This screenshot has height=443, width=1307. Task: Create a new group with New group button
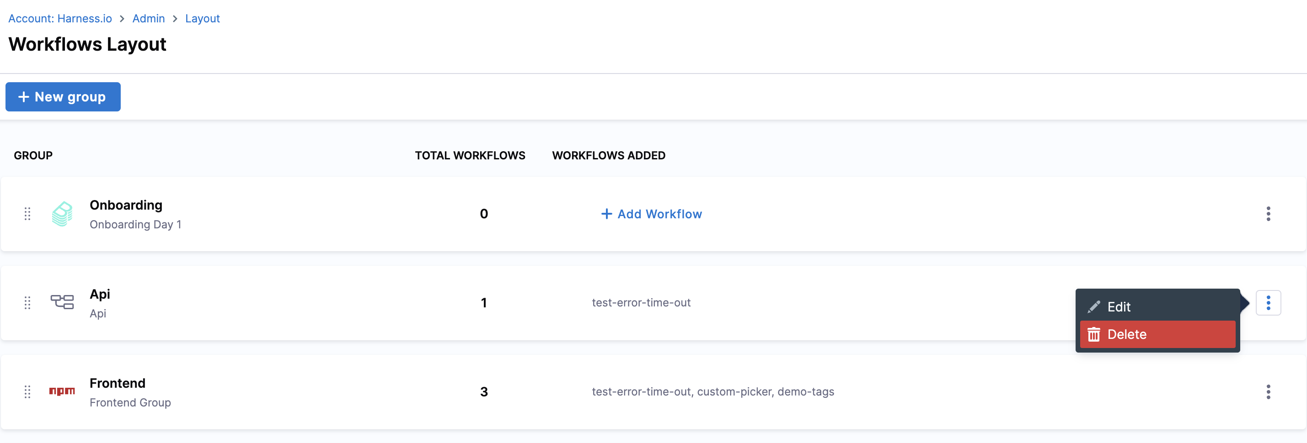[x=63, y=97]
